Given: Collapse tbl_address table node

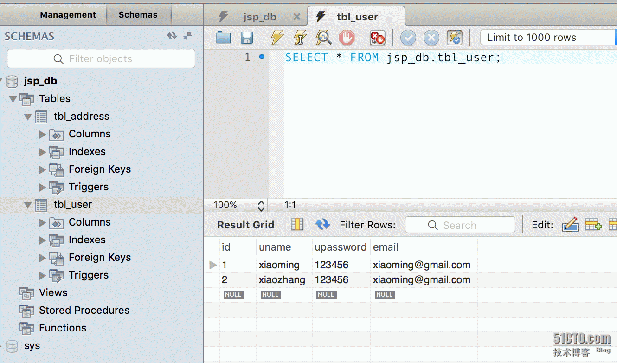Looking at the screenshot, I should tap(28, 117).
